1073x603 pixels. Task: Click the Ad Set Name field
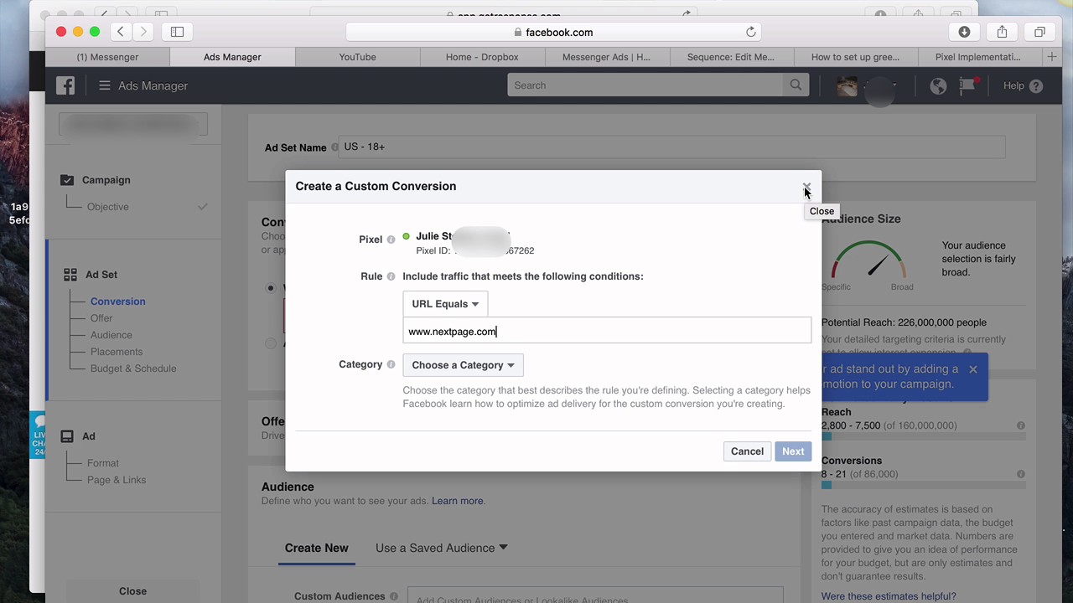coord(671,147)
